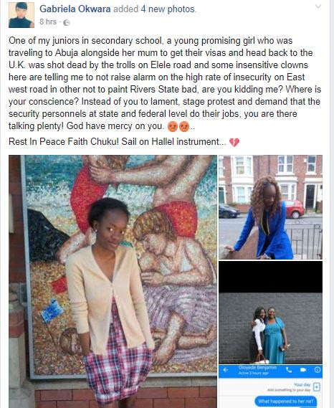The width and height of the screenshot is (334, 408).
Task: Click the public audience globe icon
Action: (67, 23)
